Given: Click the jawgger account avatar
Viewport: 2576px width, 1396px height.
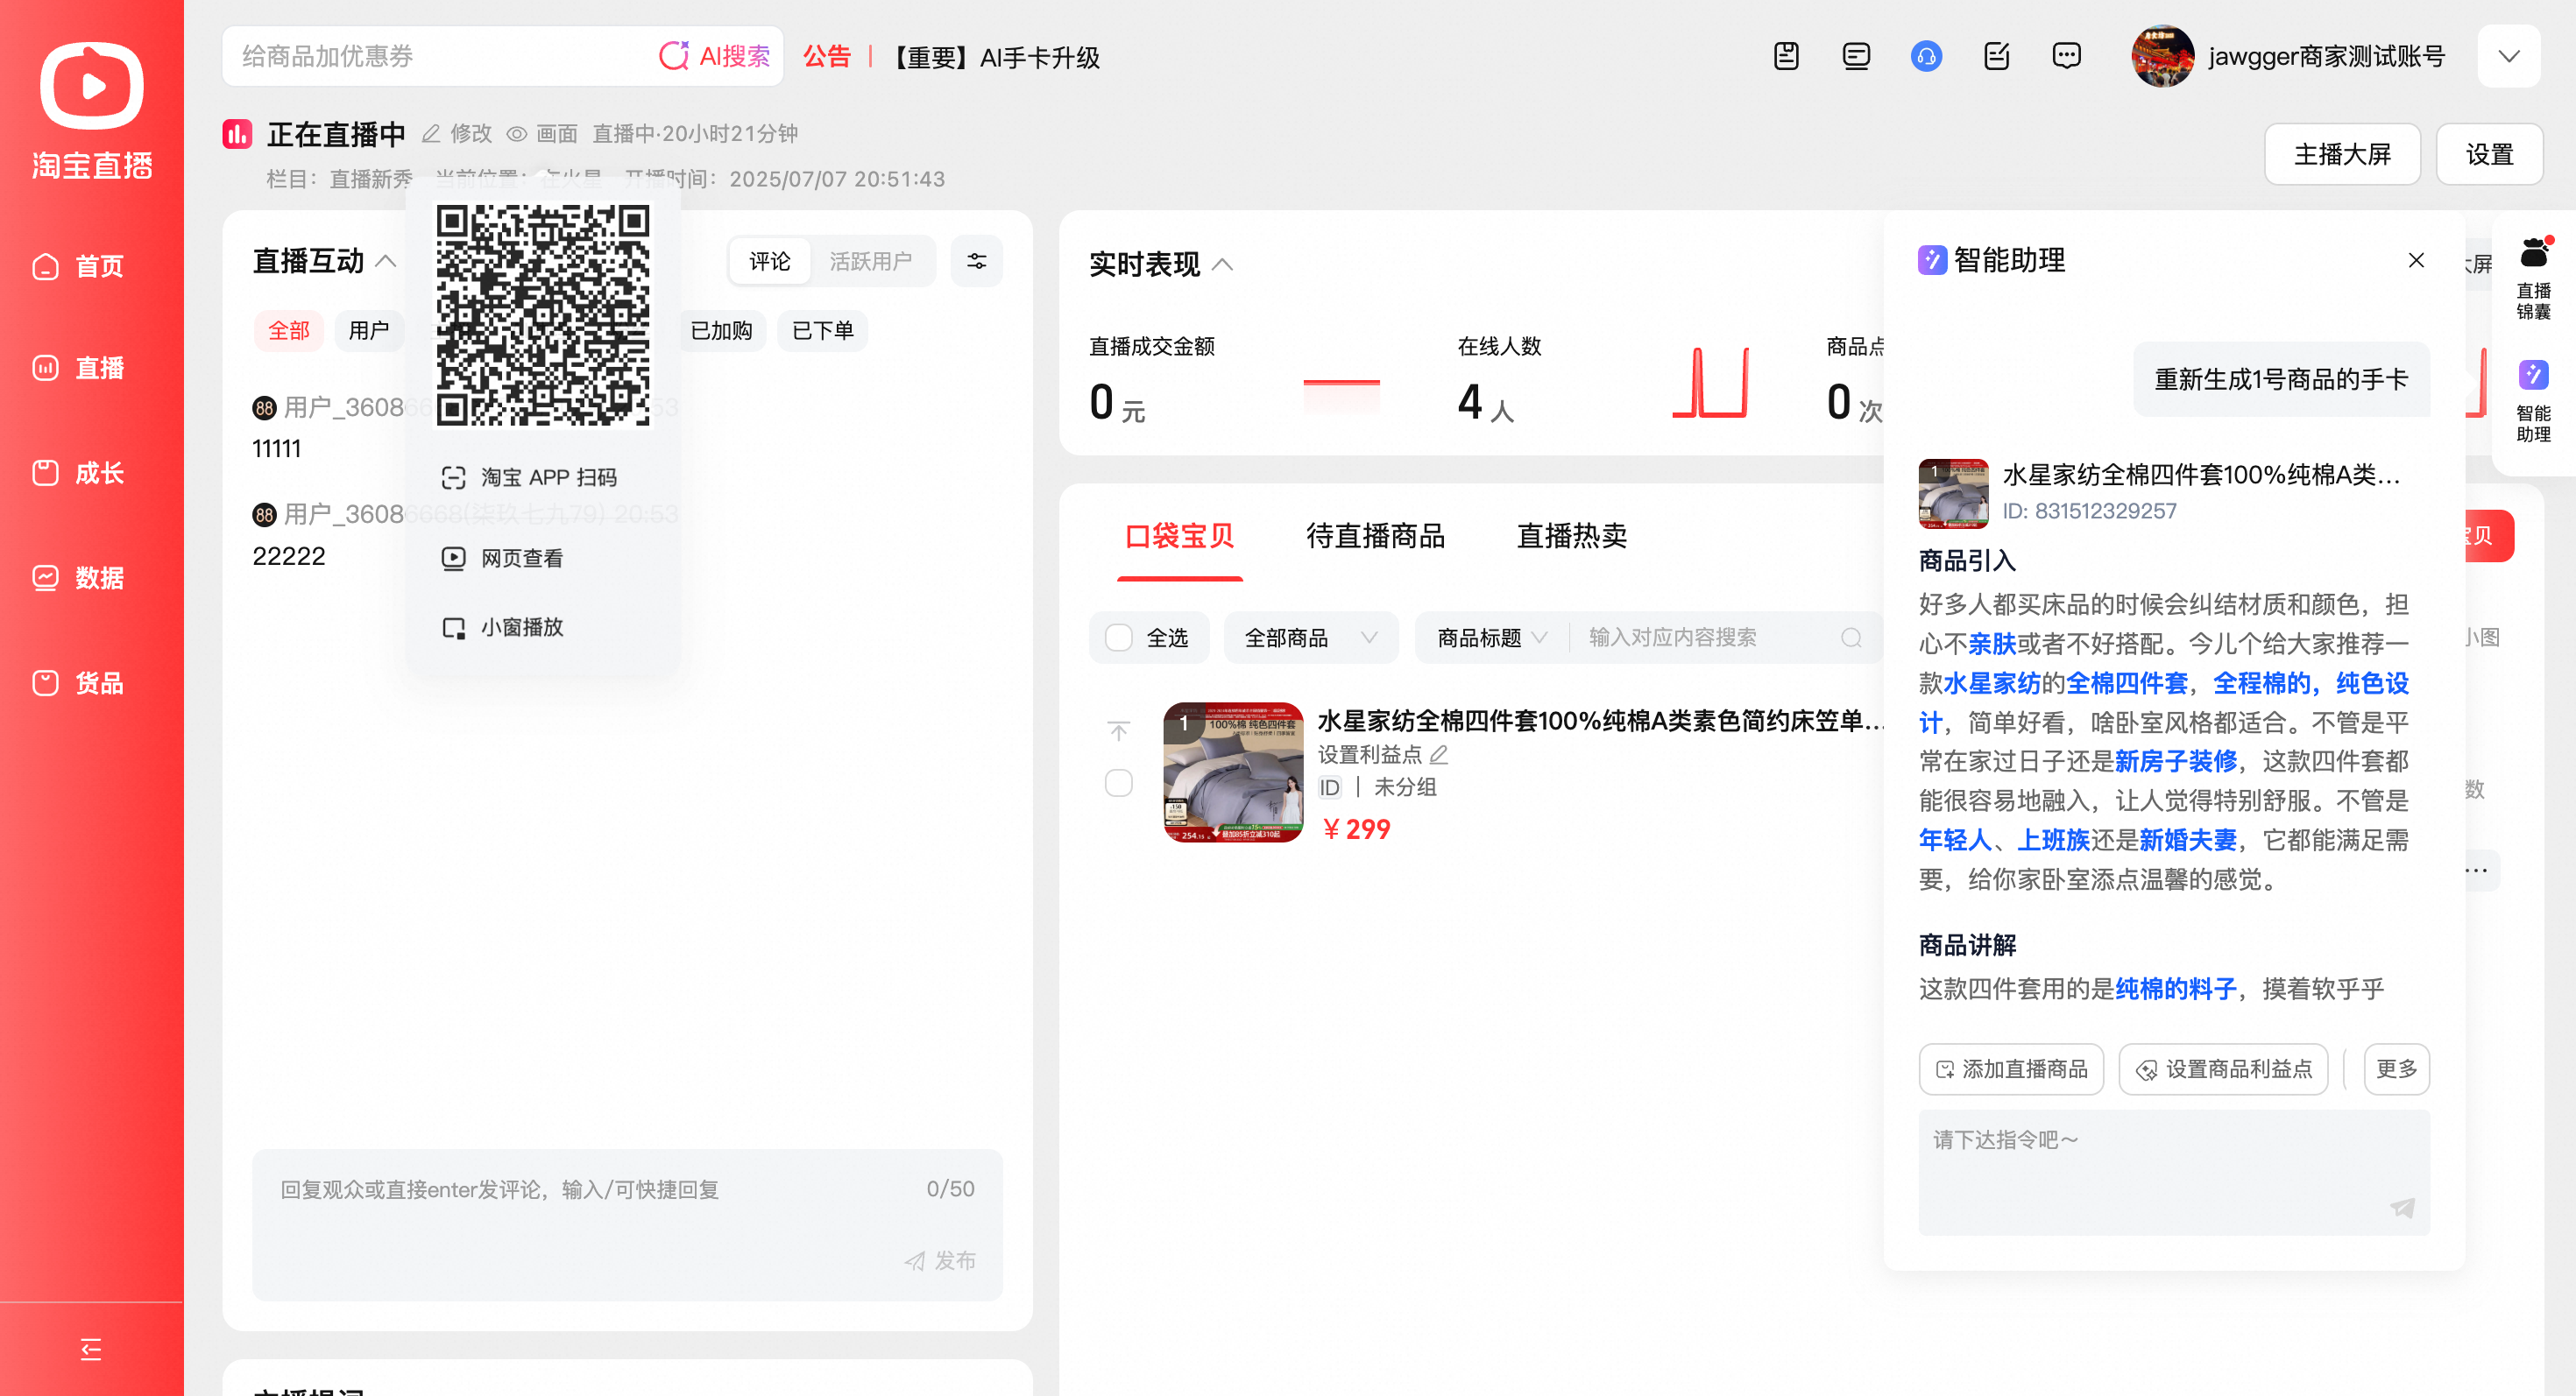Looking at the screenshot, I should point(2162,56).
